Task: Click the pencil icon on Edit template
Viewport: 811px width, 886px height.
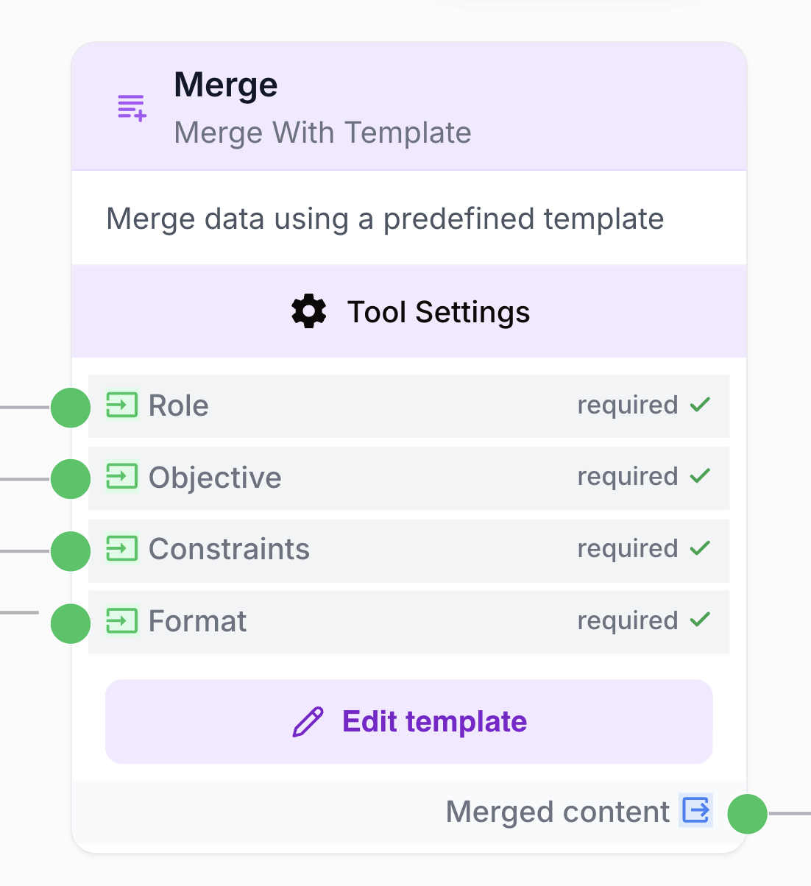Action: (310, 721)
